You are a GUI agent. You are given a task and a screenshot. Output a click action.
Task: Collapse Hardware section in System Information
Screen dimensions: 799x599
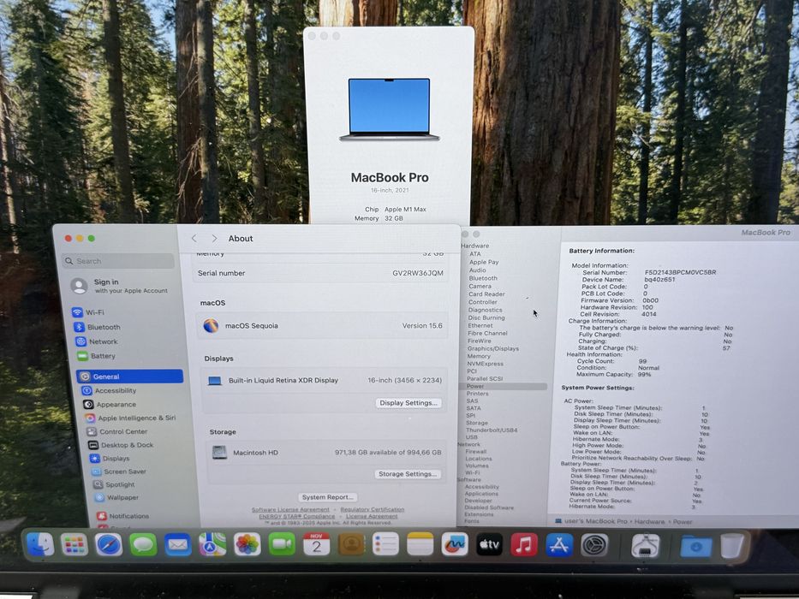(475, 246)
